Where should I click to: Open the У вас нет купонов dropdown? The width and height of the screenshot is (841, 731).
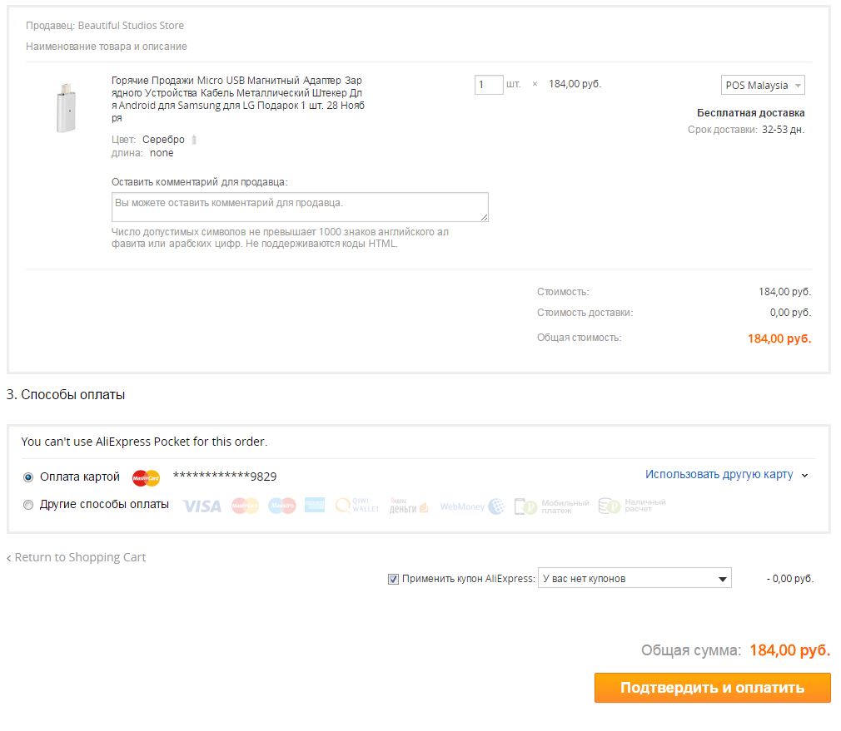[634, 579]
